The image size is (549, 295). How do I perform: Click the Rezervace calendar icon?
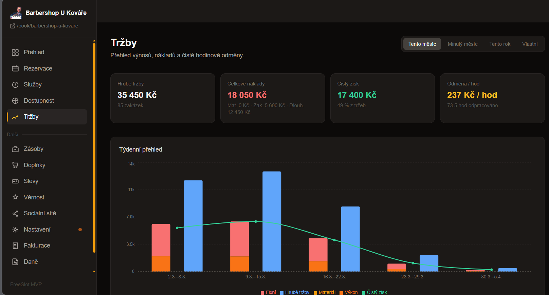pos(15,68)
